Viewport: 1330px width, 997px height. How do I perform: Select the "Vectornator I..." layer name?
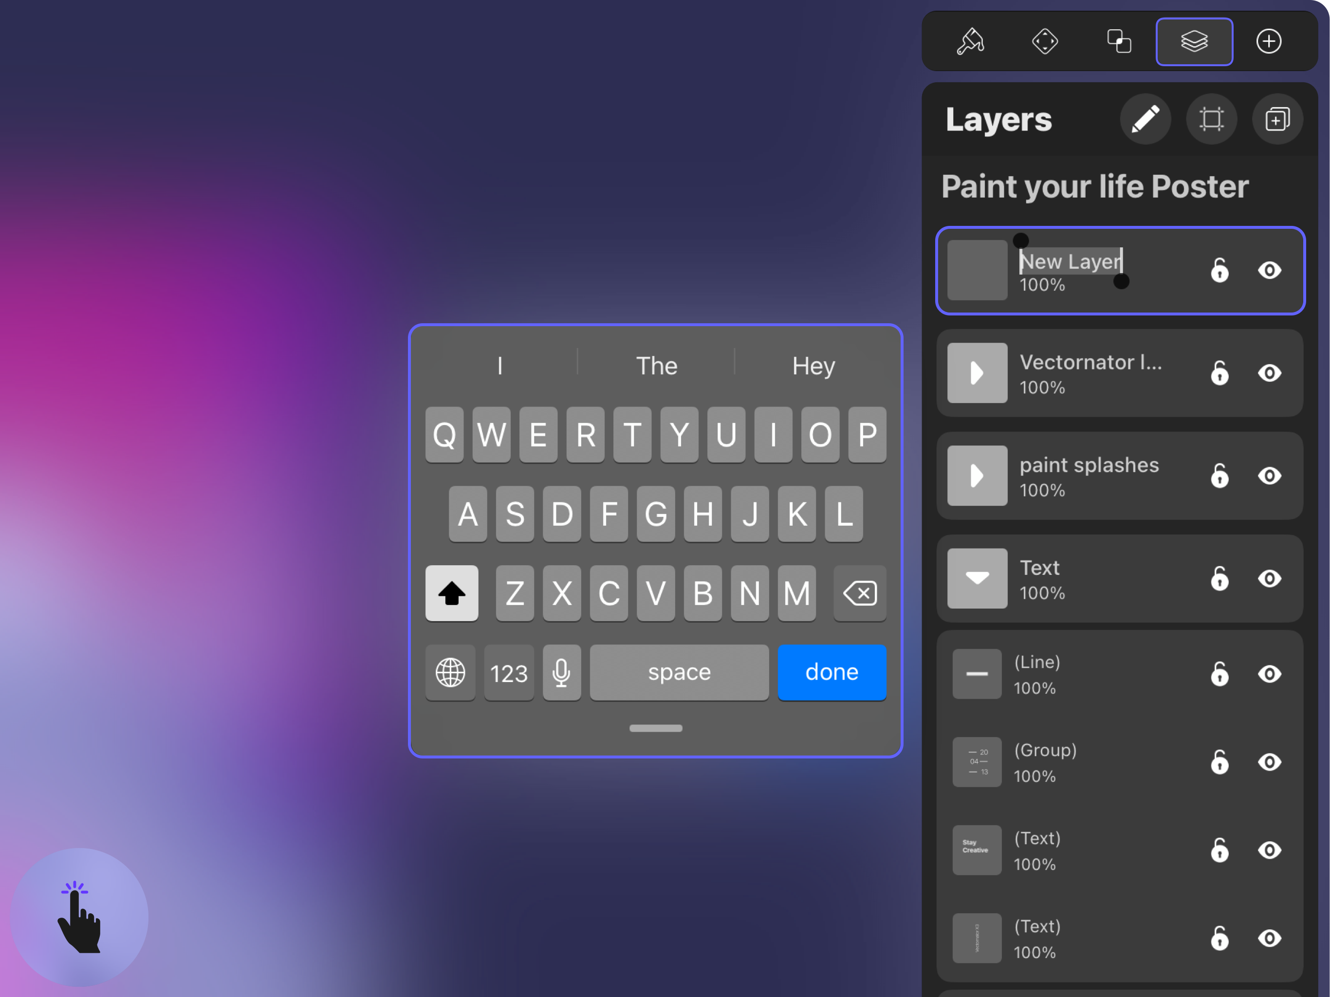[1090, 363]
